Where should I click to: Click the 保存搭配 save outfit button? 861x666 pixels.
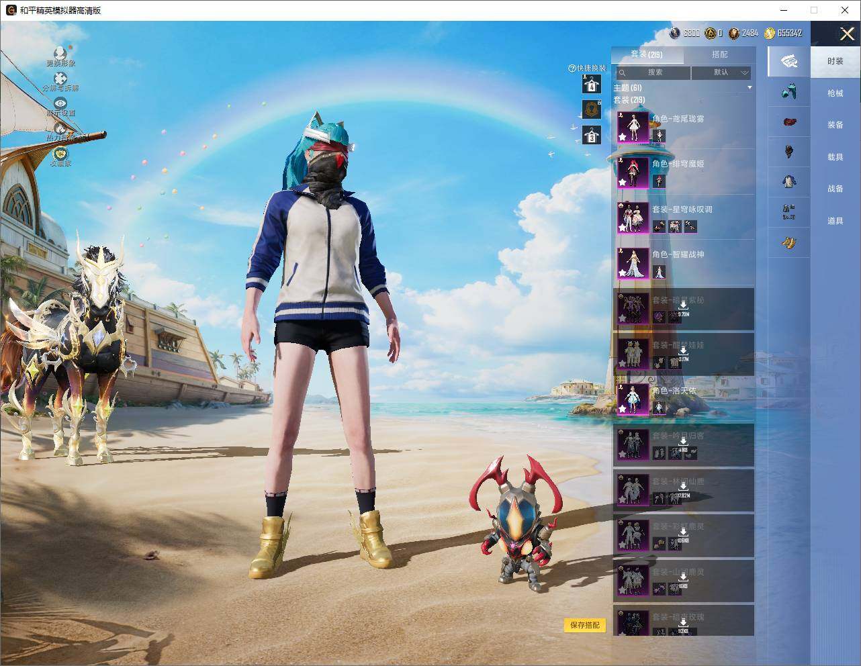click(x=585, y=625)
